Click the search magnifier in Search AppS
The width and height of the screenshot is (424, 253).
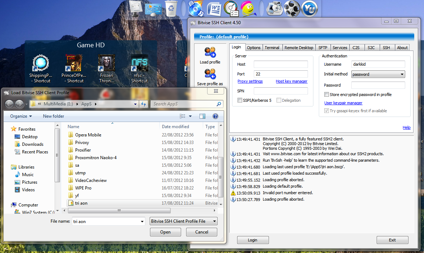pos(219,104)
